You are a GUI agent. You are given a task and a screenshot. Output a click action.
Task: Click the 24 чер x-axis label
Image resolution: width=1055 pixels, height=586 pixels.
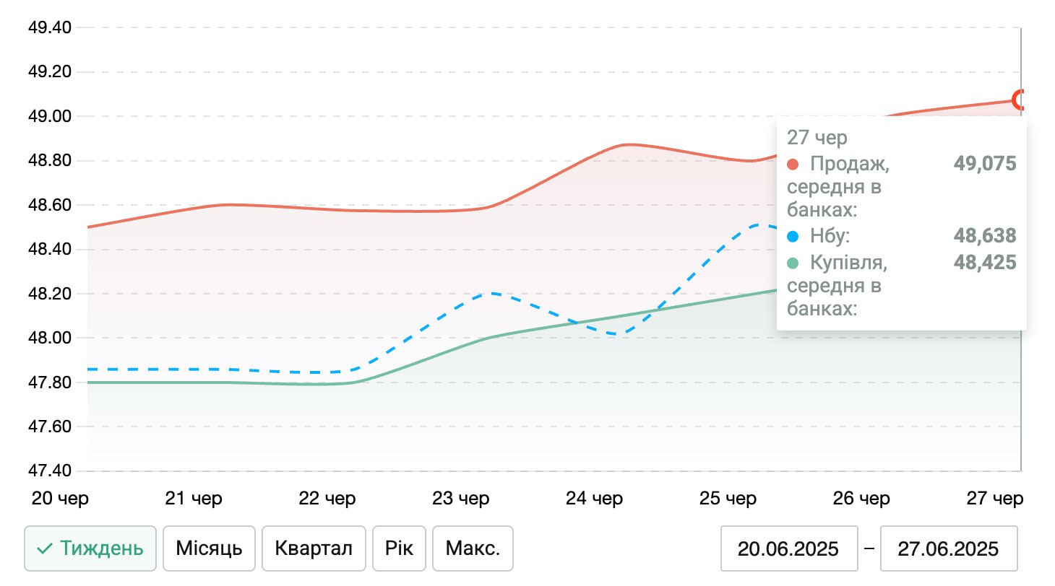pos(594,499)
